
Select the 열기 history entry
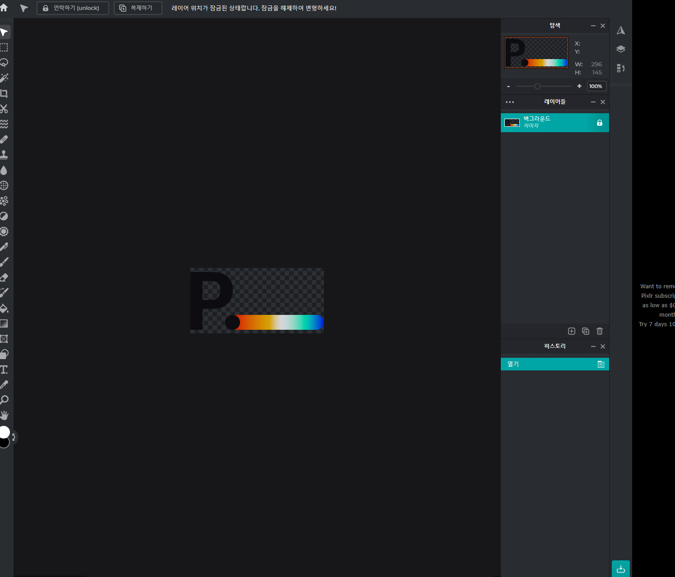555,364
